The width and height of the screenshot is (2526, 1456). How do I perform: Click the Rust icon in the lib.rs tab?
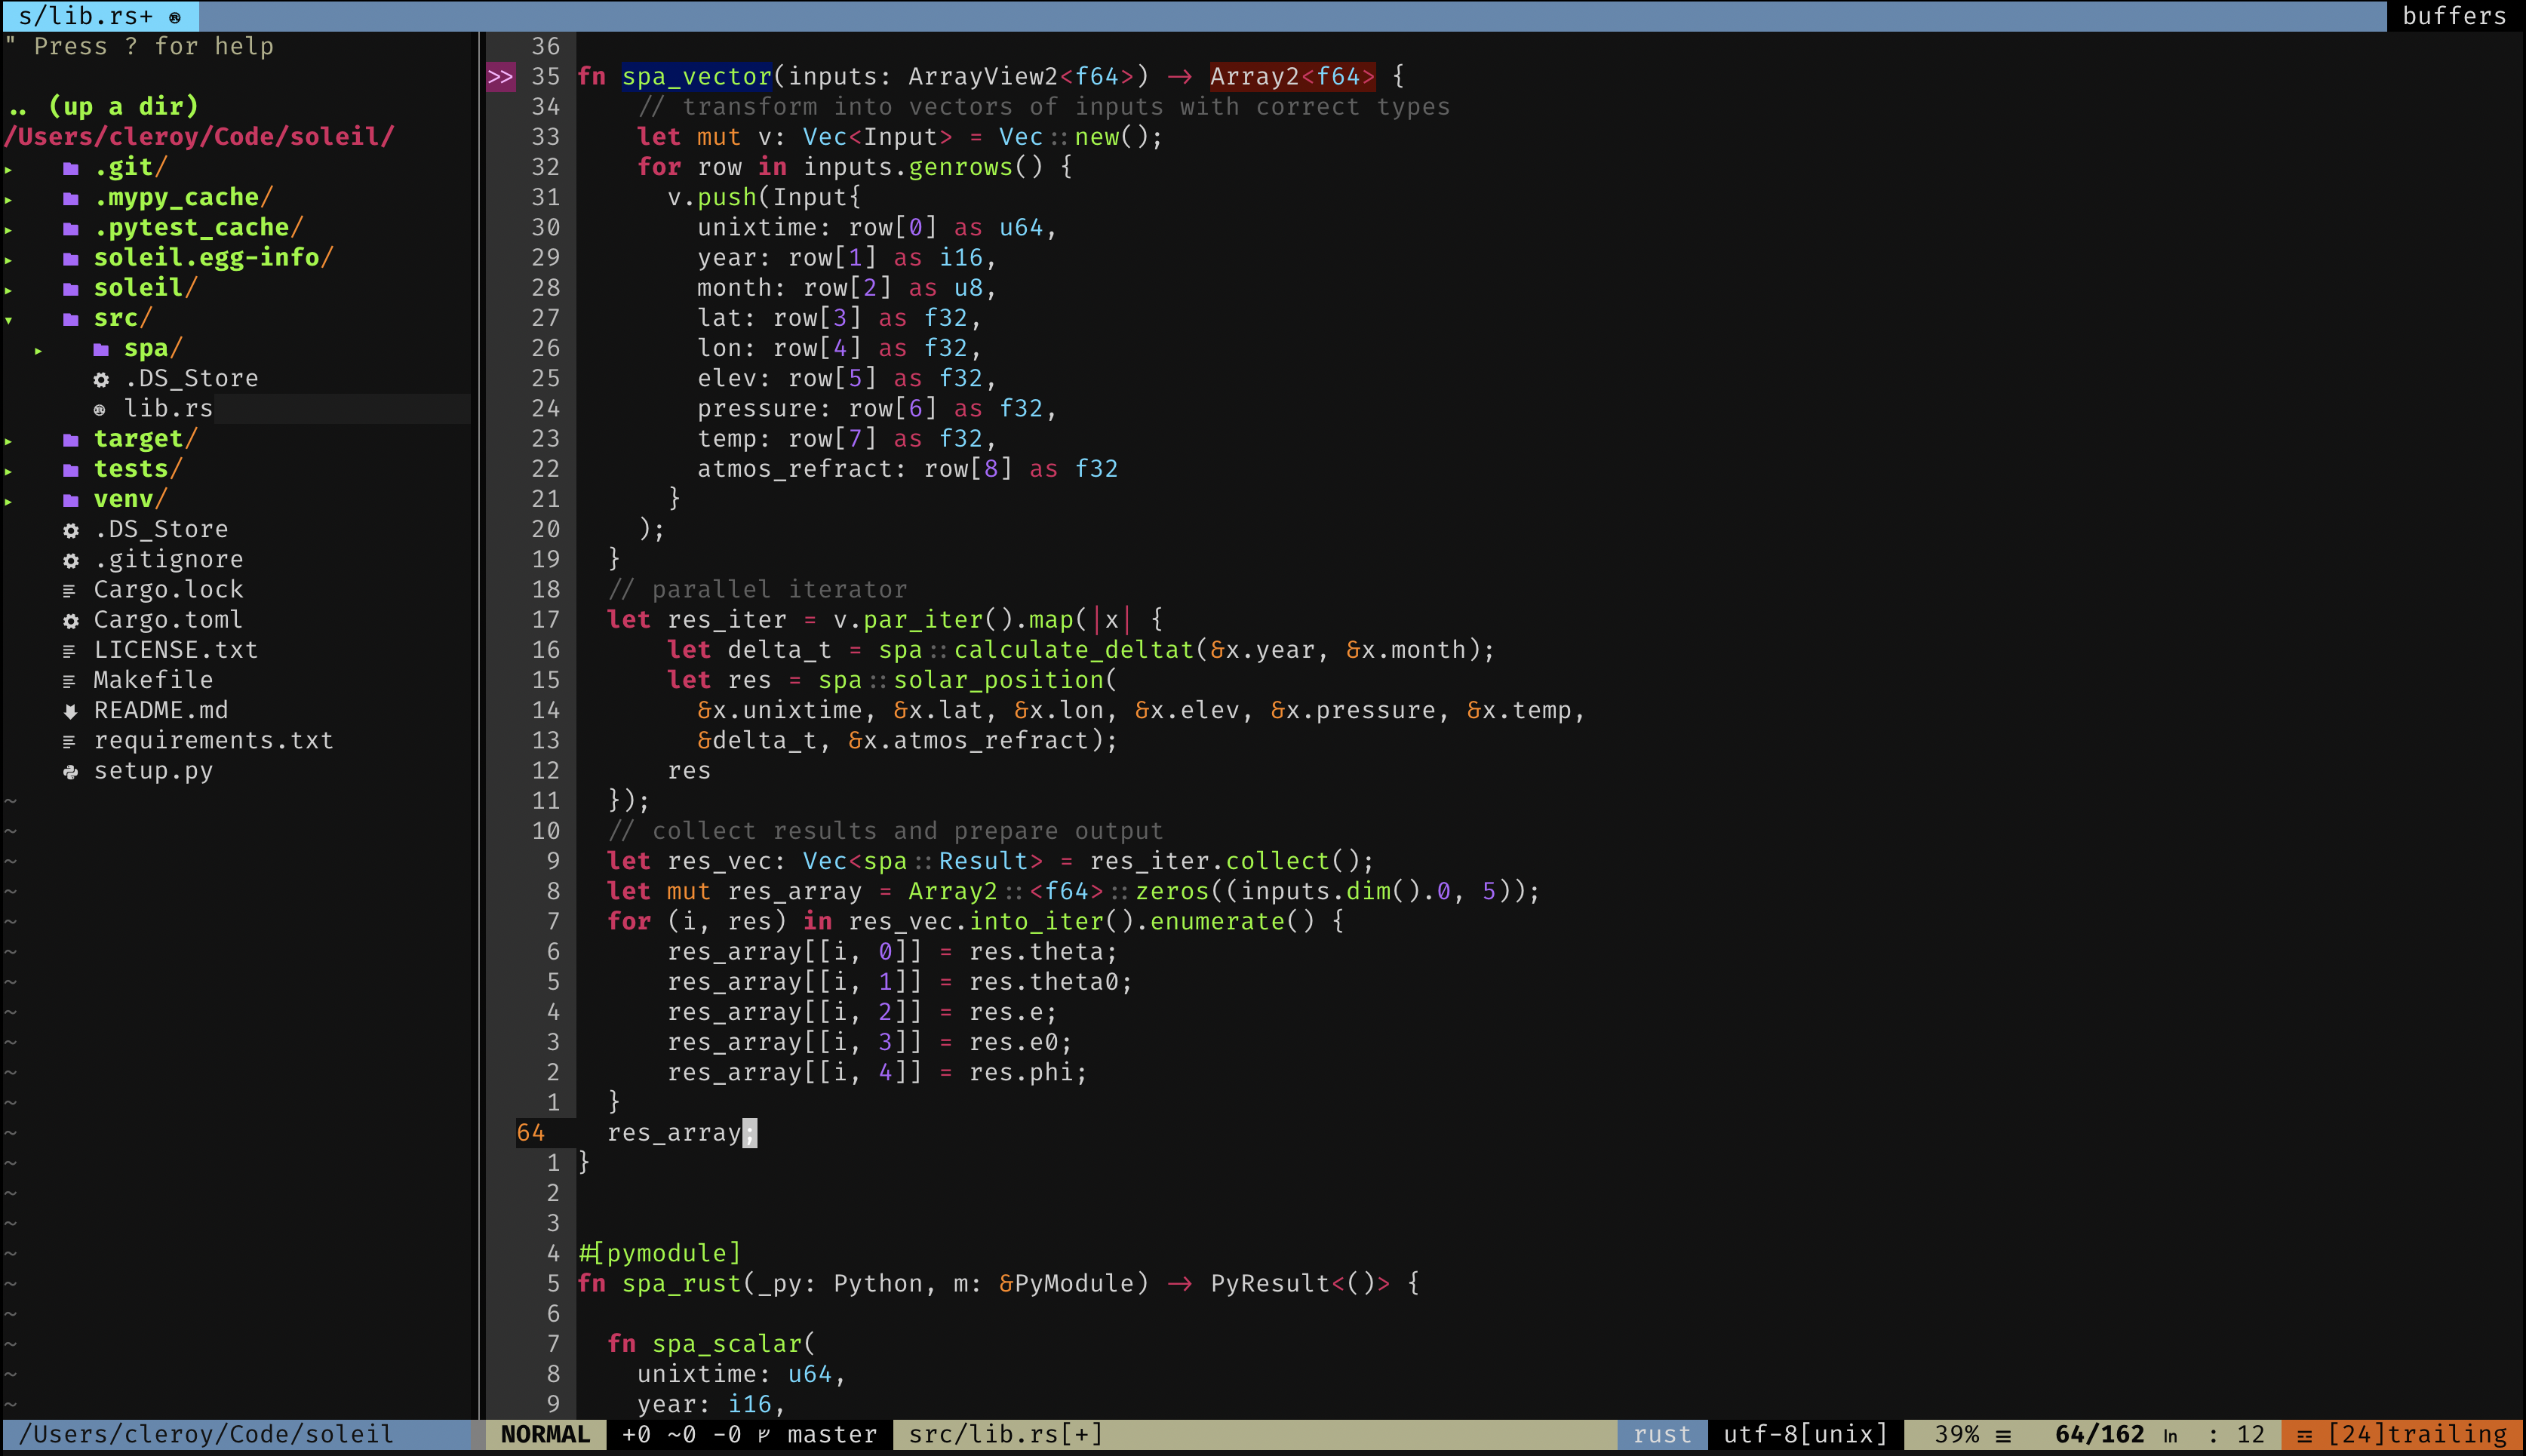click(175, 17)
